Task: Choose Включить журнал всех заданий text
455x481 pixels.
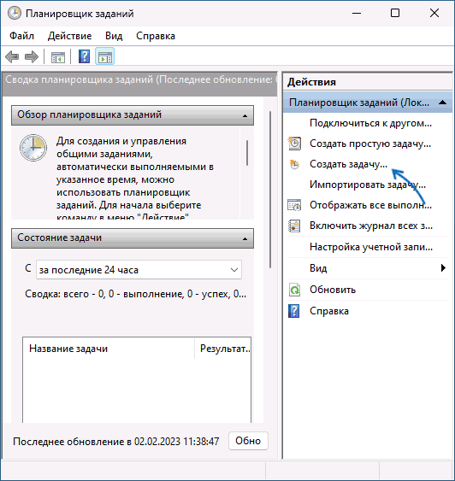Action: coord(371,226)
